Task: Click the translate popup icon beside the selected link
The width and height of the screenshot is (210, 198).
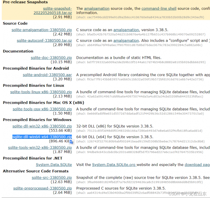Action: (x=71, y=142)
